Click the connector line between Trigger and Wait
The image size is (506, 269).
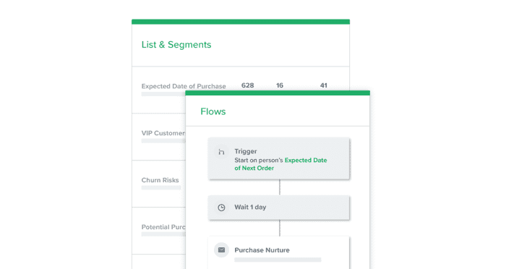[280, 187]
